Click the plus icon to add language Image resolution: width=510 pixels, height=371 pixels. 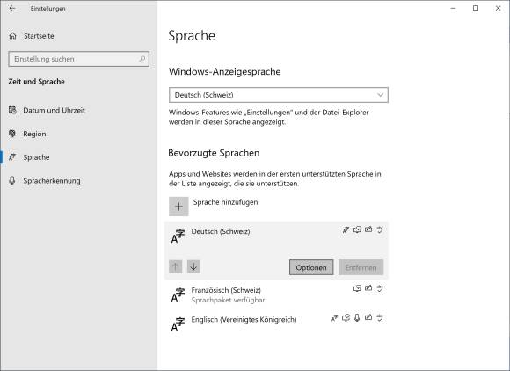pos(178,206)
